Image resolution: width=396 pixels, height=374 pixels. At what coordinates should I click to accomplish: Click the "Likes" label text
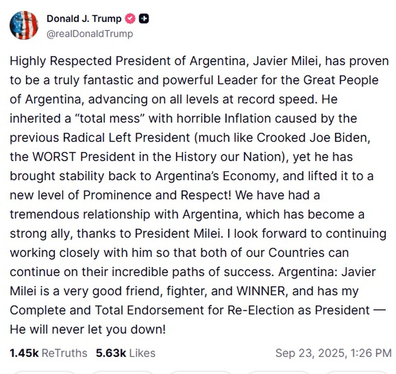click(x=143, y=353)
